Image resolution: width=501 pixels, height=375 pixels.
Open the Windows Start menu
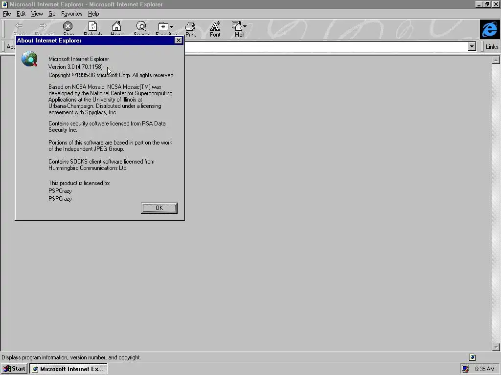(x=14, y=369)
